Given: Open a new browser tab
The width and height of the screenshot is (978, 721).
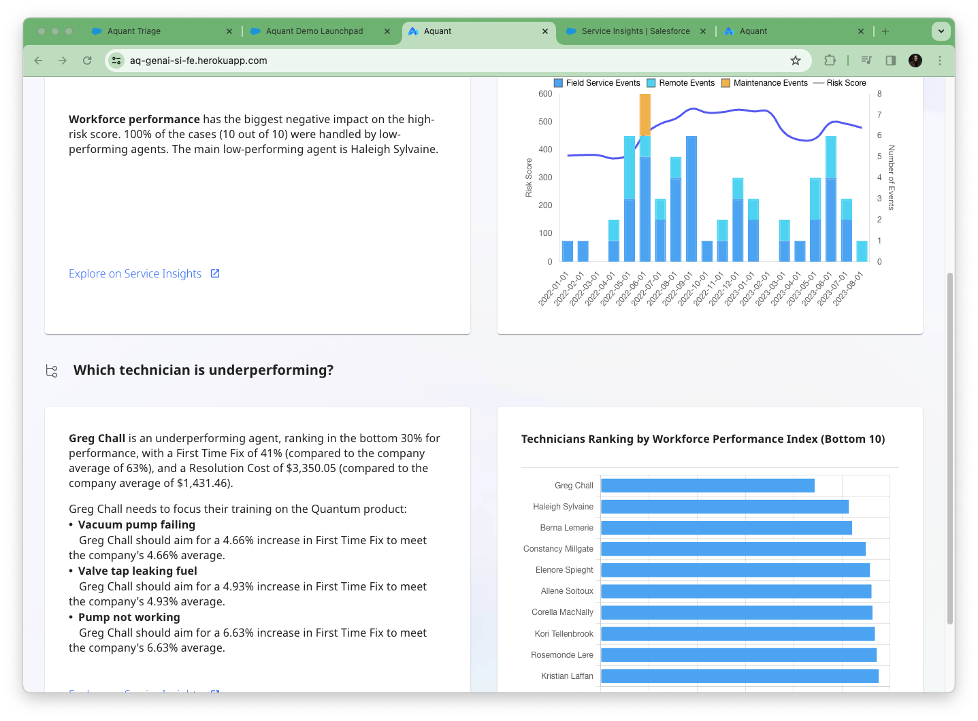Looking at the screenshot, I should [885, 31].
